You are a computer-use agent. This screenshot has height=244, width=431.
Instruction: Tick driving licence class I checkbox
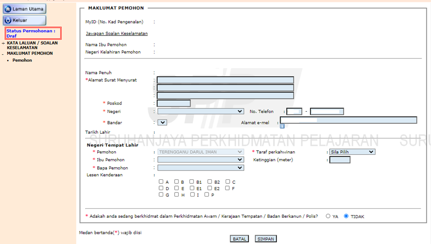coord(193,195)
